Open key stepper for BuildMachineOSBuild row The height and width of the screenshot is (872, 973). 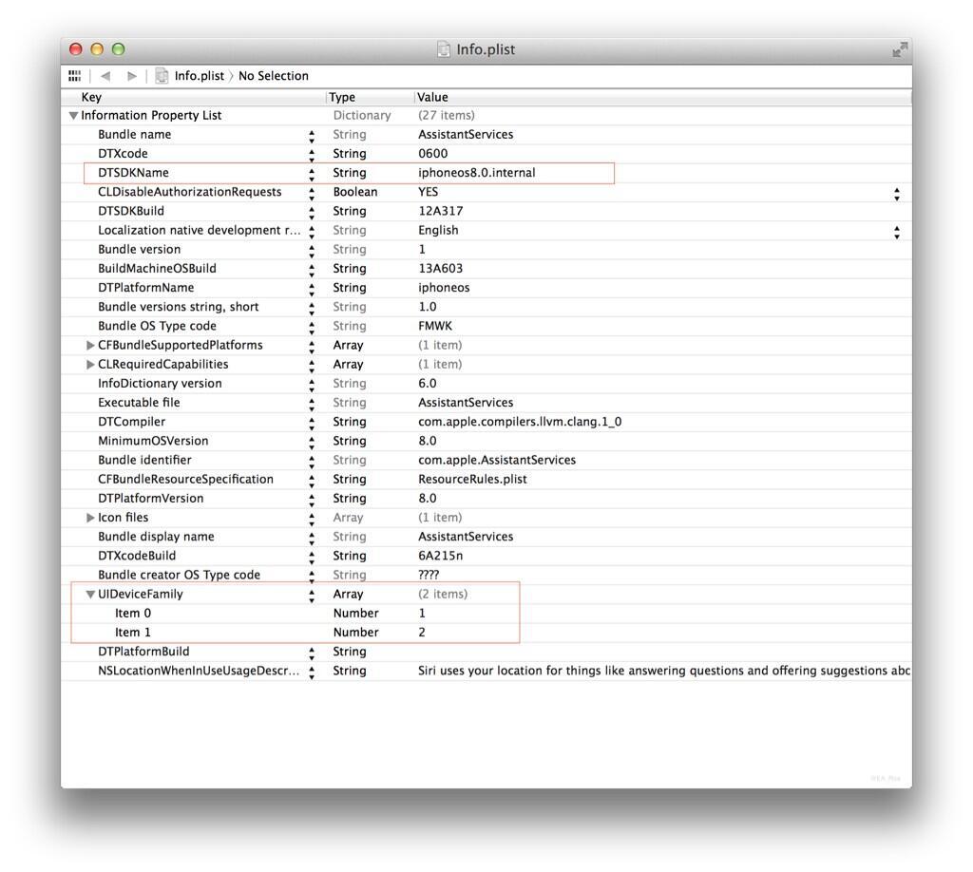pos(312,271)
